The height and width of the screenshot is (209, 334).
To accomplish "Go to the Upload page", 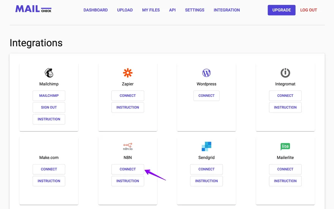I will (125, 10).
